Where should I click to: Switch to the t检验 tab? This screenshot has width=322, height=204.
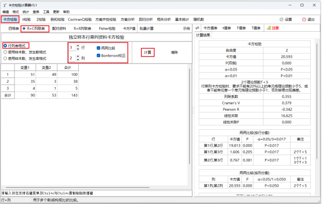(x=26, y=19)
